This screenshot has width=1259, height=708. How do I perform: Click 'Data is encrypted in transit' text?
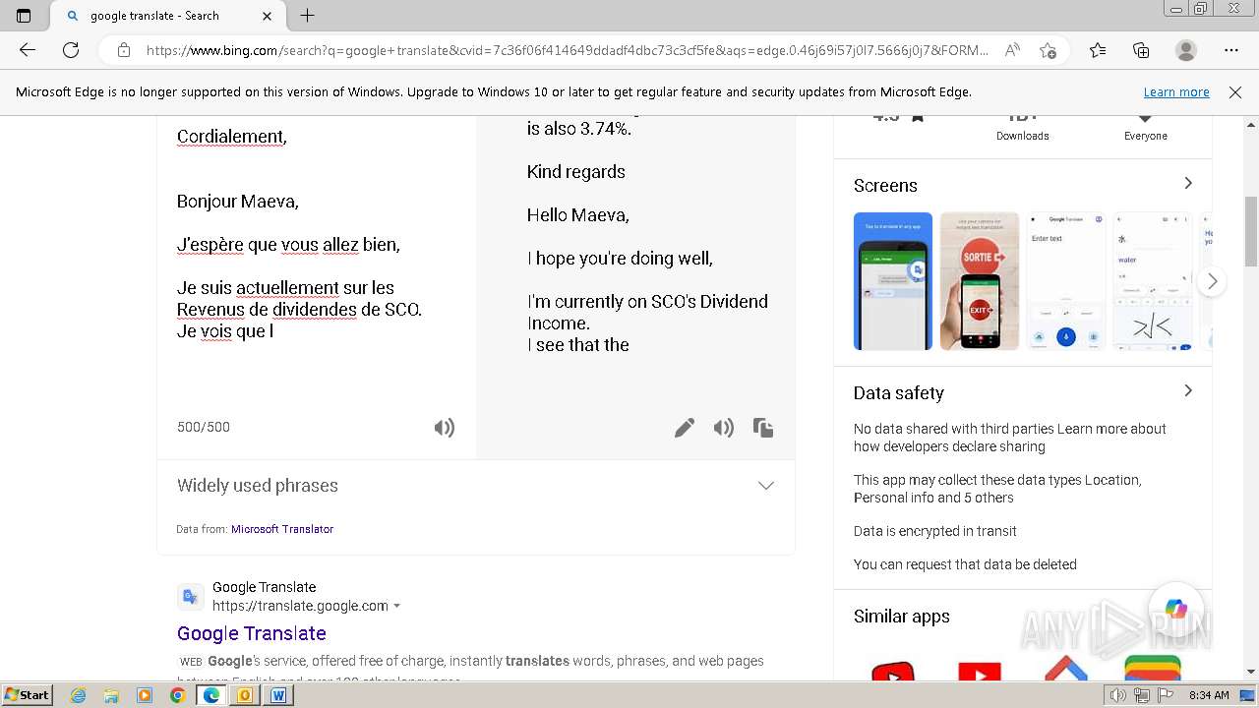[935, 531]
